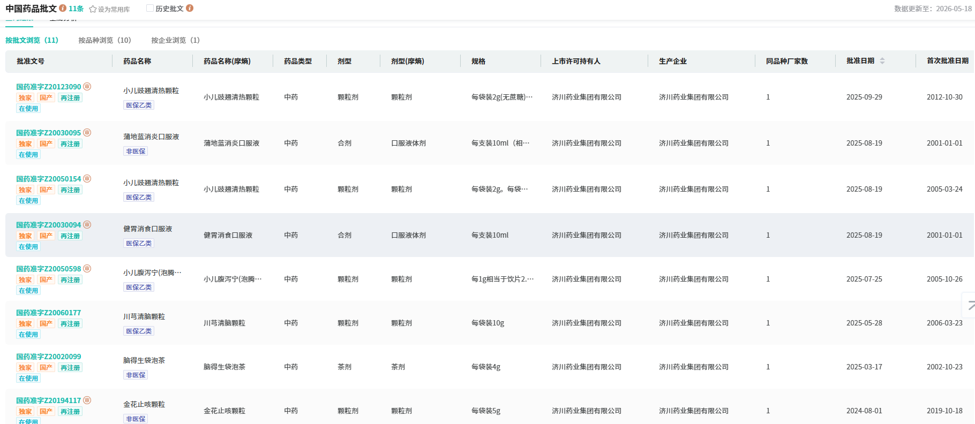Click the approval date 2025-05-28
975x424 pixels.
(x=864, y=323)
